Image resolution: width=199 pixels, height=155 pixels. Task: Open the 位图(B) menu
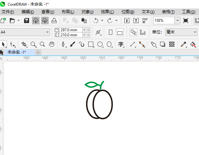[128, 12]
